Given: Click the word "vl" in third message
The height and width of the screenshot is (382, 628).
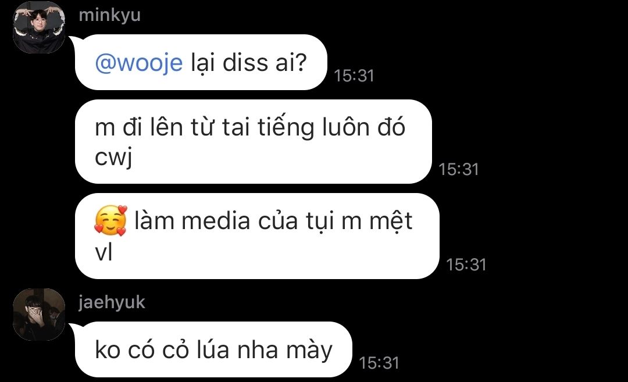Looking at the screenshot, I should (x=104, y=253).
